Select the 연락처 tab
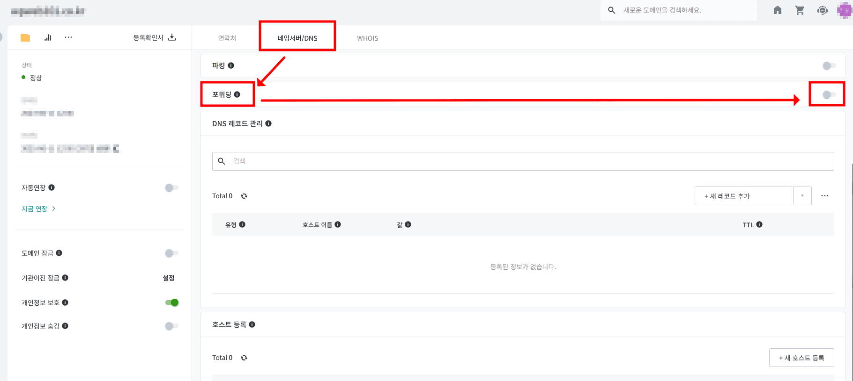853x381 pixels. point(227,38)
